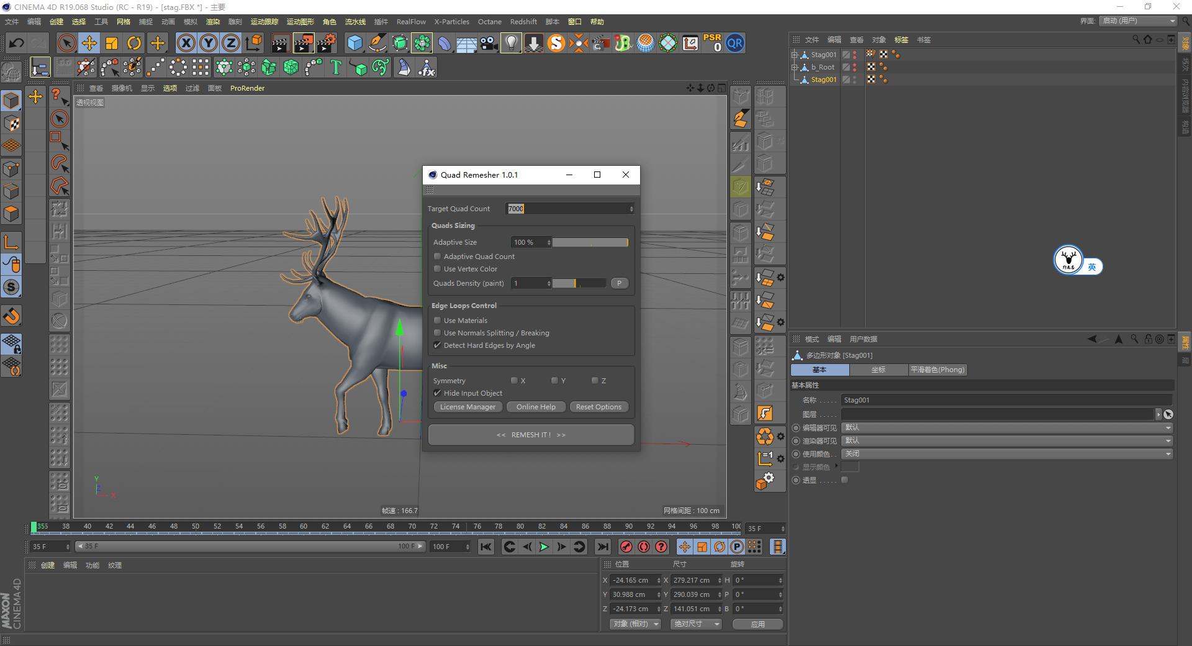Enable the Use Materials checkbox
Viewport: 1192px width, 646px height.
[x=438, y=321]
